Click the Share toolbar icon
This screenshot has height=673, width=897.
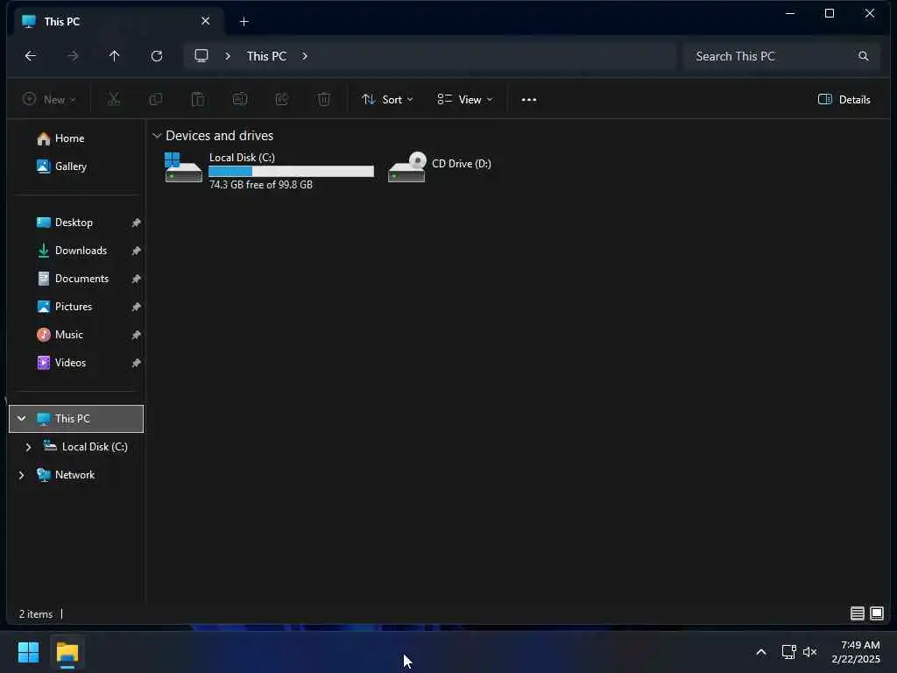click(x=282, y=99)
